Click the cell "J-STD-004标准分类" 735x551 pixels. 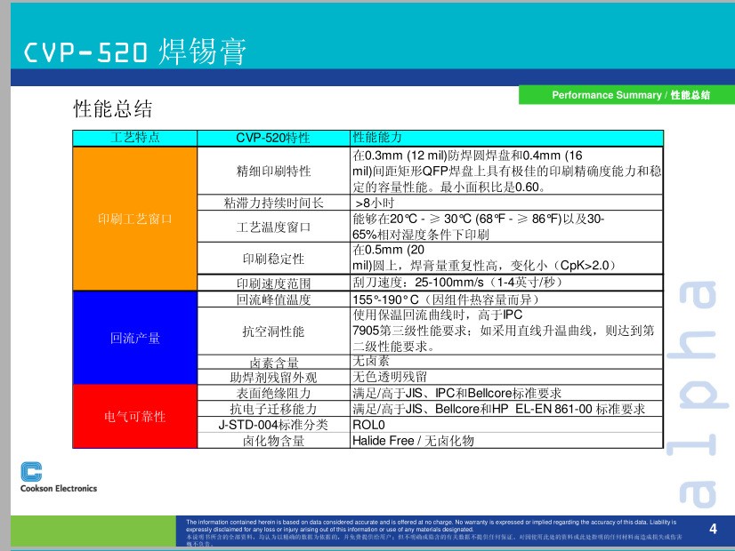coord(273,425)
